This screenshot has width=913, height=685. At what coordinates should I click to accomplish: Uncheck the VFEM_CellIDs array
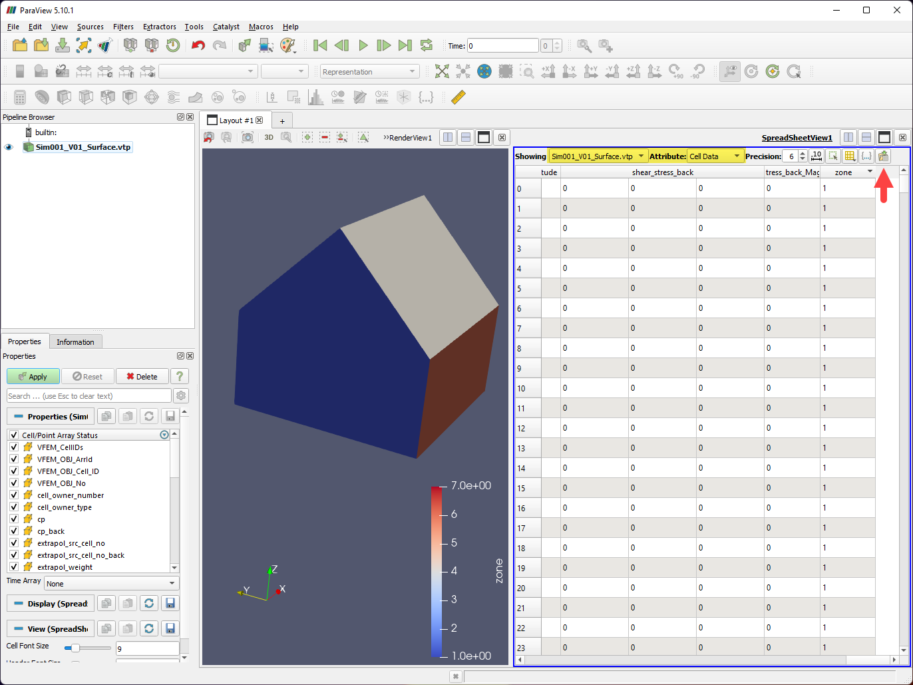(13, 447)
